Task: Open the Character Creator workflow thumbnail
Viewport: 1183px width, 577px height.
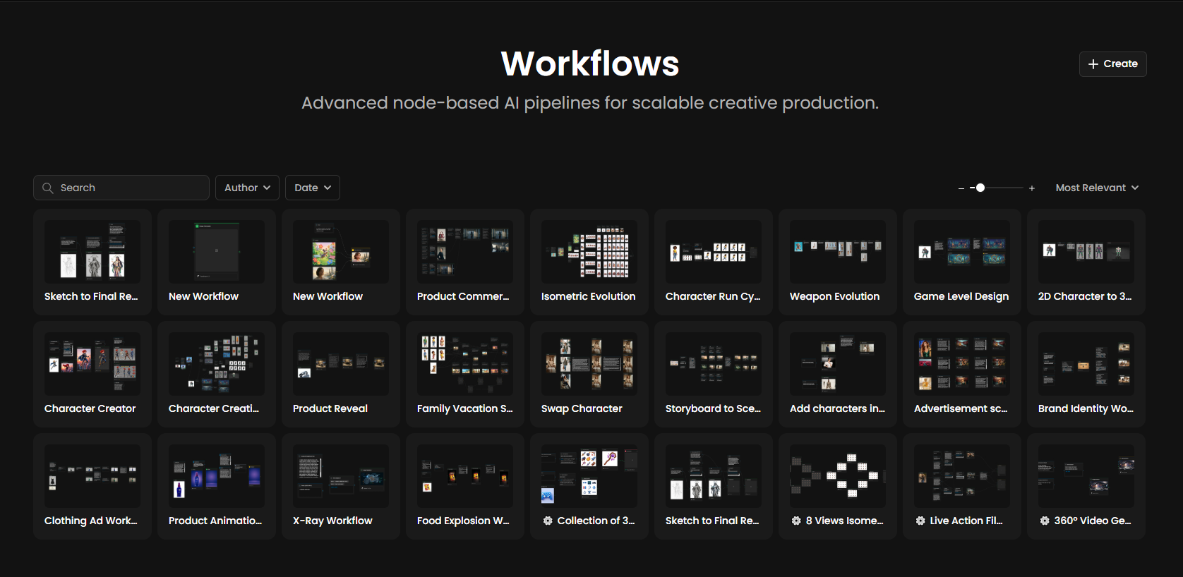Action: pyautogui.click(x=92, y=364)
